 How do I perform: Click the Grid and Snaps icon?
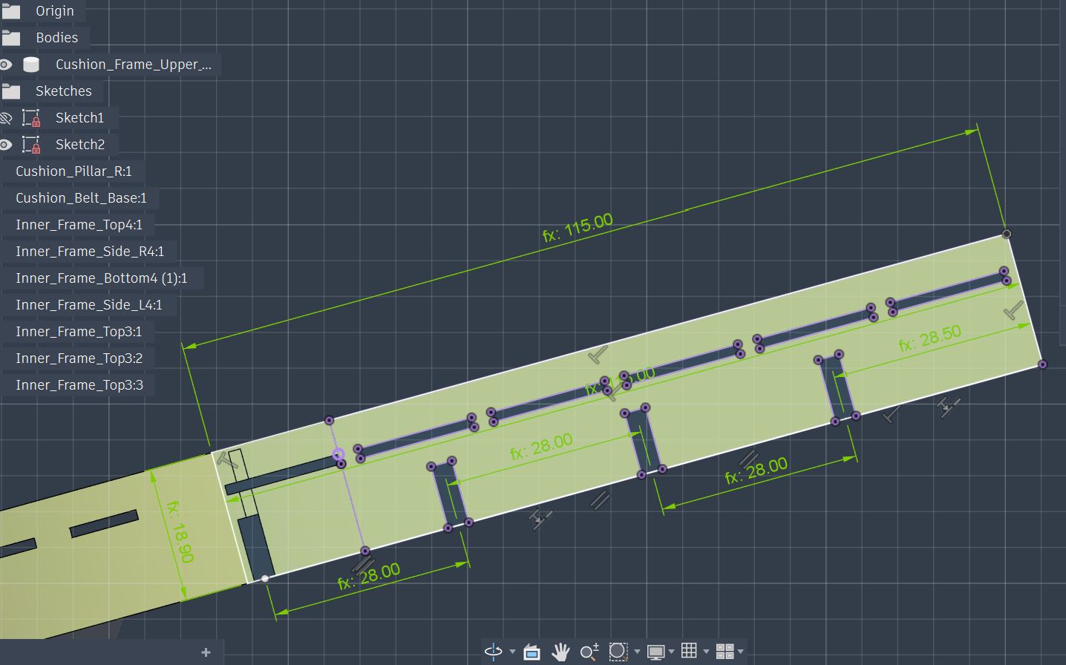point(689,651)
